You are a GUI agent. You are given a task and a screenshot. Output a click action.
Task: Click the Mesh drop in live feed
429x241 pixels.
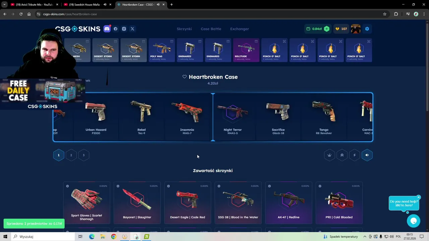click(77, 50)
